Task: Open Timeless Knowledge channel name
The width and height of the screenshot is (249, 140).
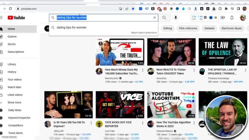Action: point(218,78)
